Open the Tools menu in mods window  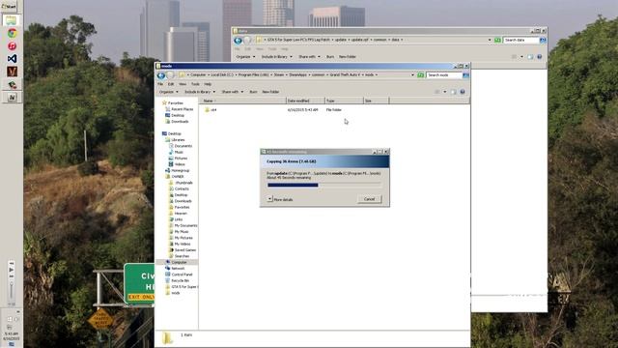[195, 84]
